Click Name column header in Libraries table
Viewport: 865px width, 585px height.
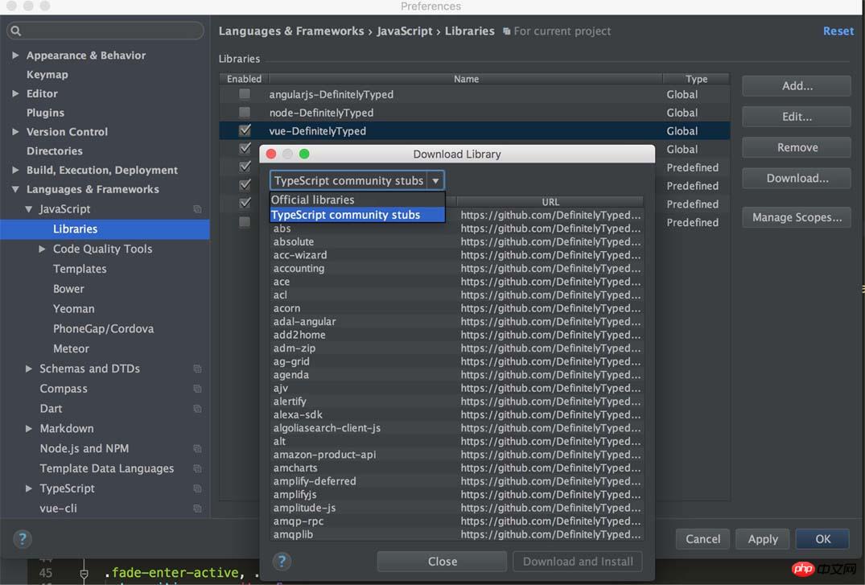tap(466, 79)
